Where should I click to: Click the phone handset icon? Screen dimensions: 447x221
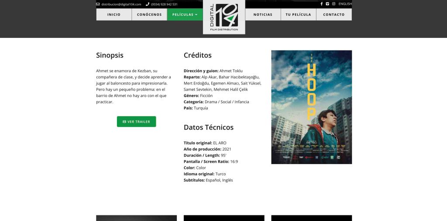click(148, 4)
